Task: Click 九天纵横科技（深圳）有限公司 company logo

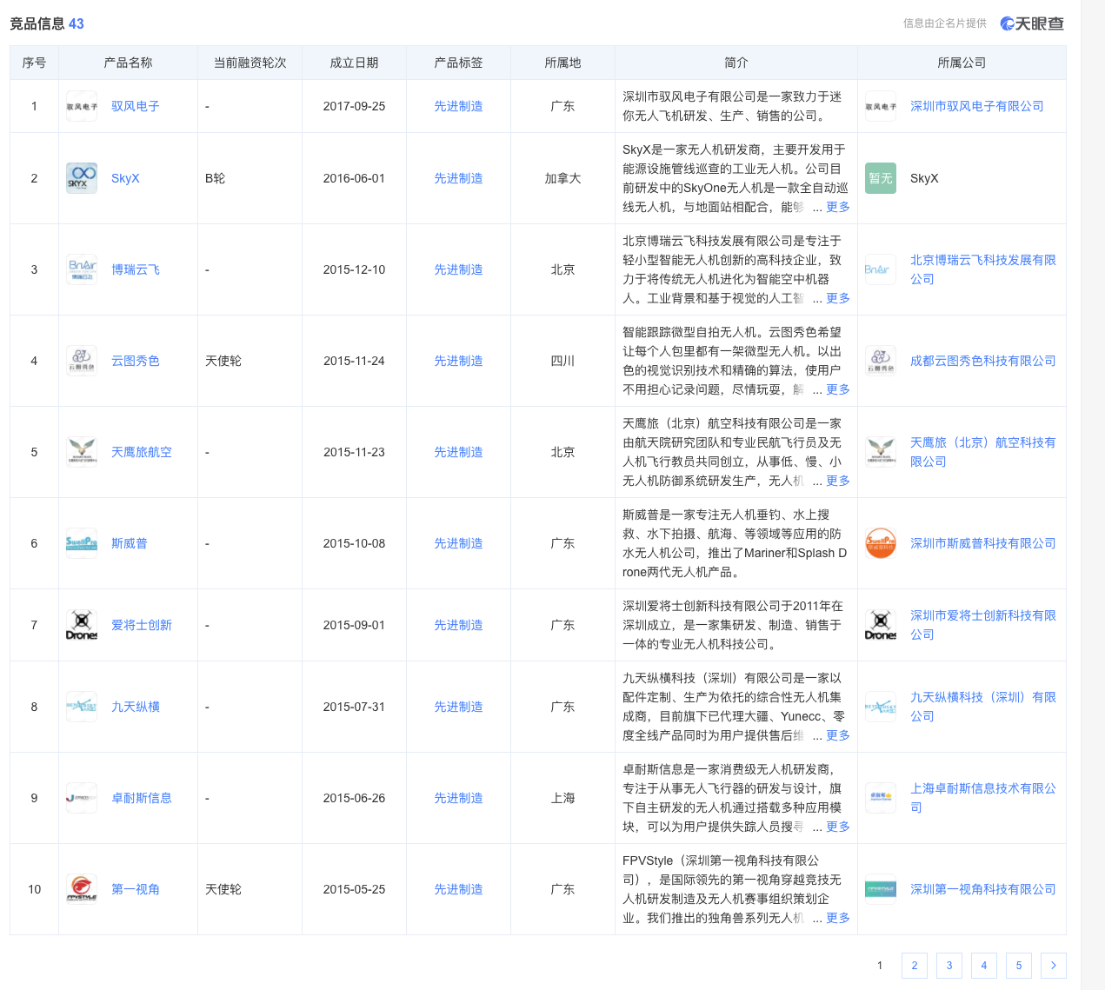Action: point(881,707)
